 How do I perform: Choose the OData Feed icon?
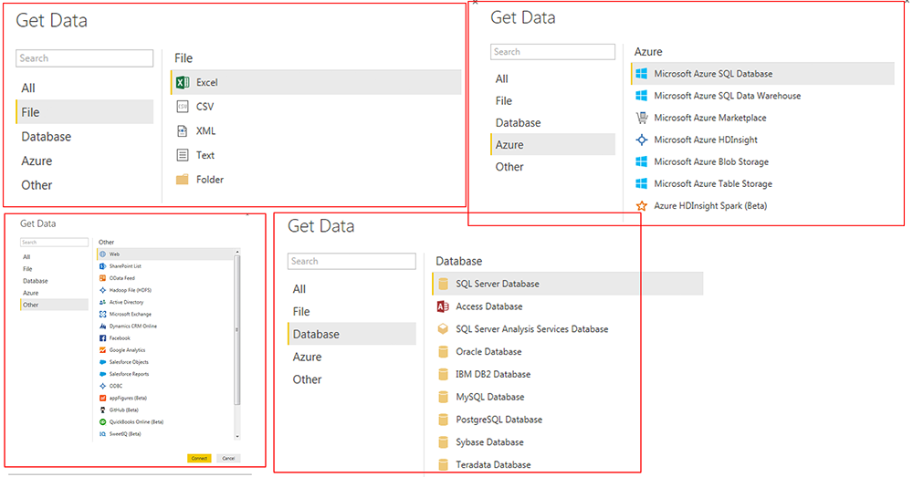coord(102,278)
